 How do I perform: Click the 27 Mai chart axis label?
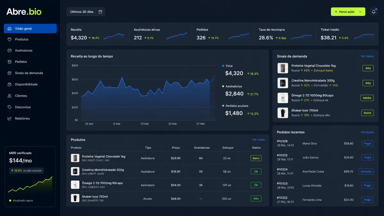(201, 124)
